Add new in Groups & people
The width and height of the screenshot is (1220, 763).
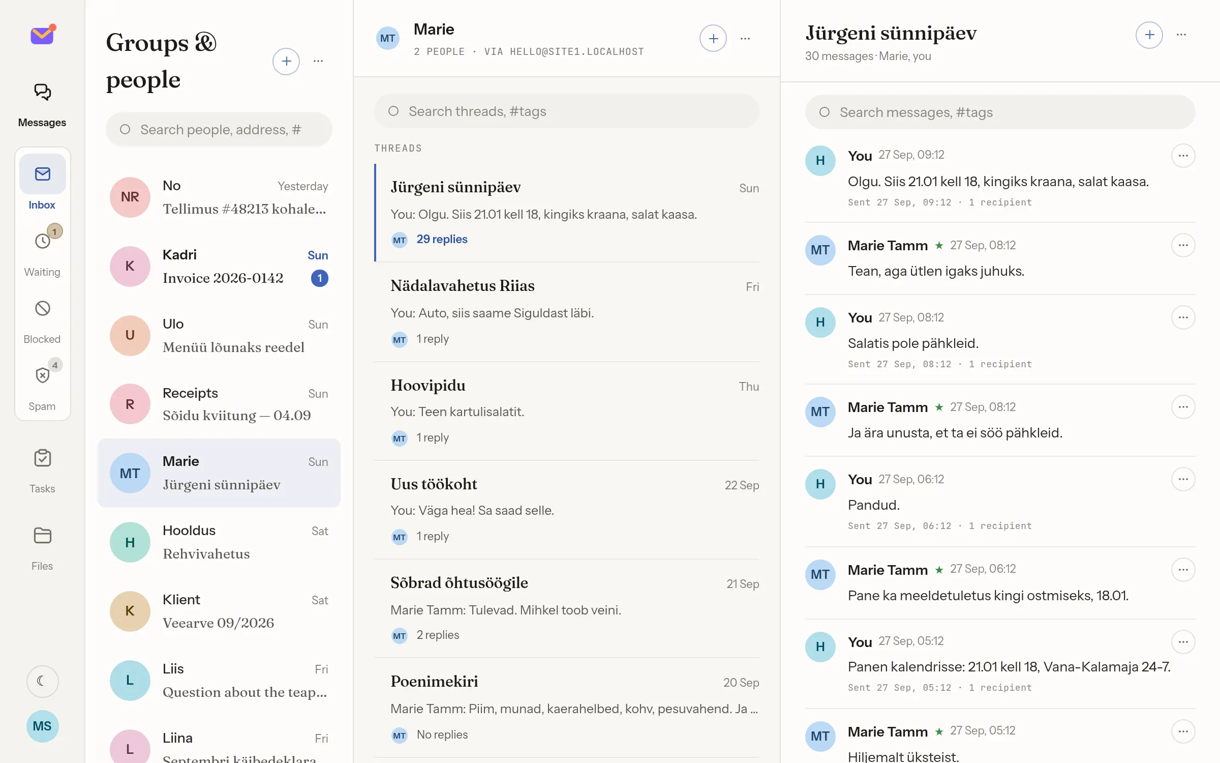coord(286,61)
